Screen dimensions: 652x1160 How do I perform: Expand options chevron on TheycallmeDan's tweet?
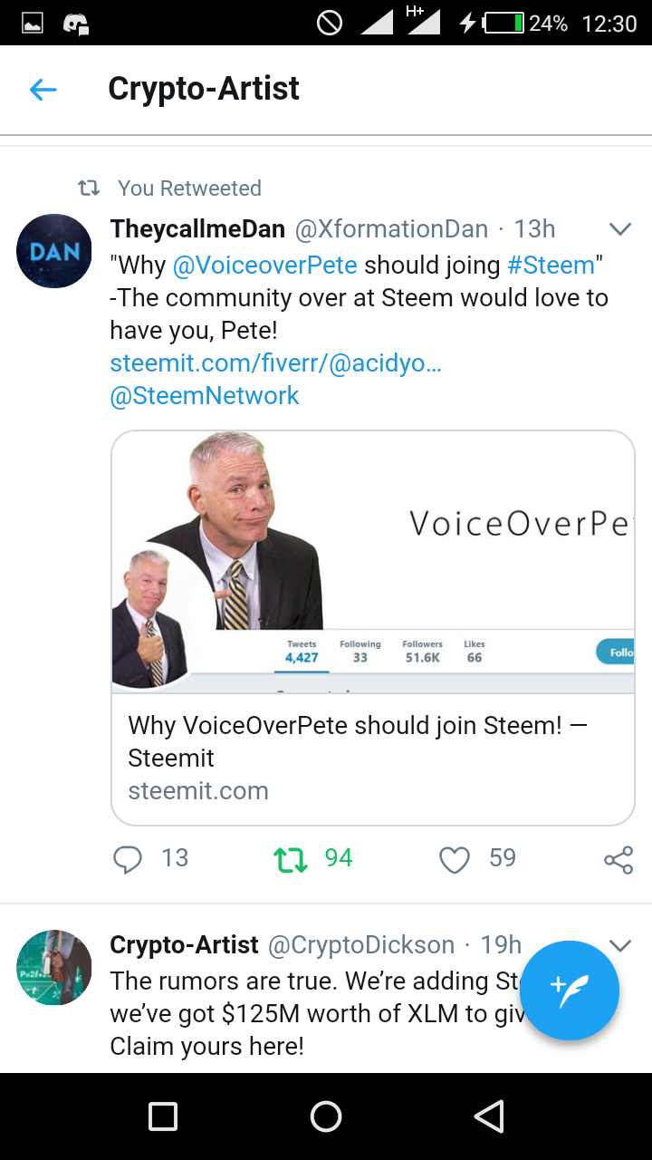tap(620, 229)
